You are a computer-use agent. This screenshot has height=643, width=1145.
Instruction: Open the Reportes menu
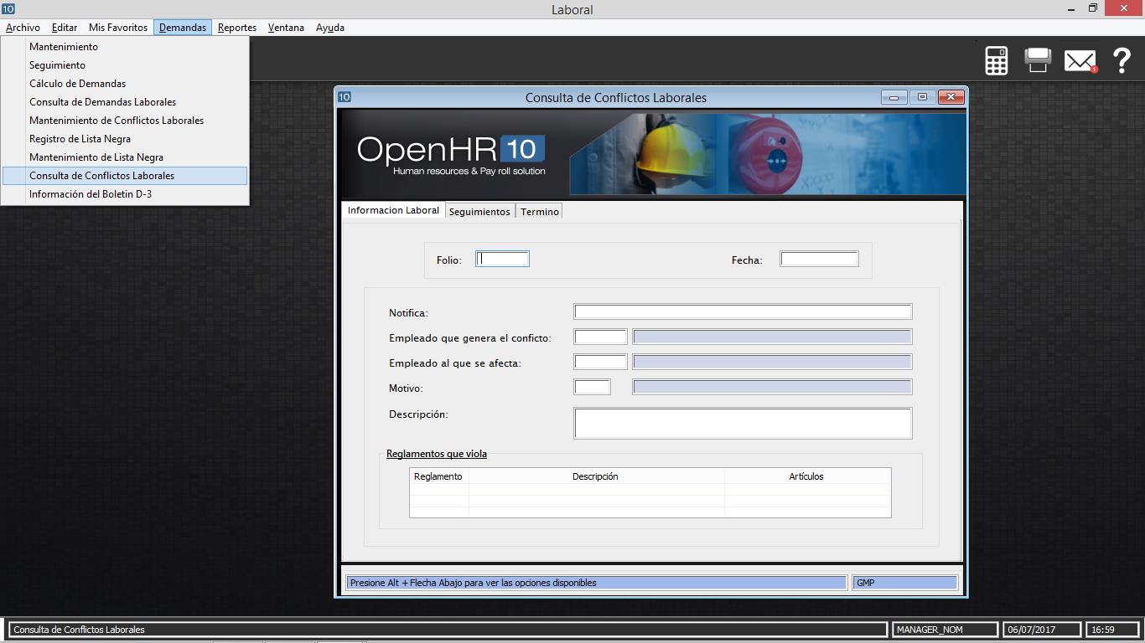(236, 28)
